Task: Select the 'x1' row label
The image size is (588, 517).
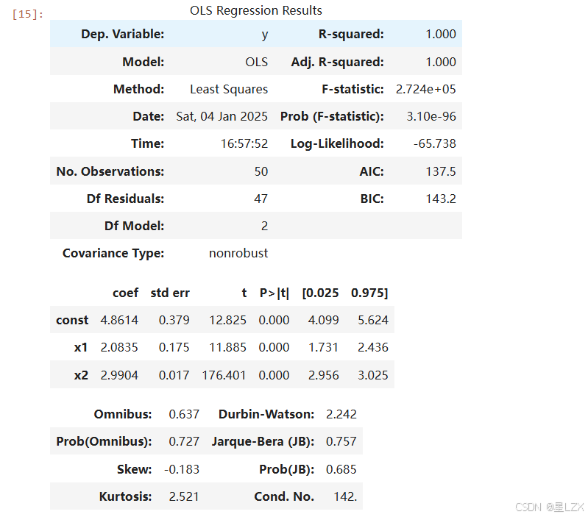Action: click(81, 348)
